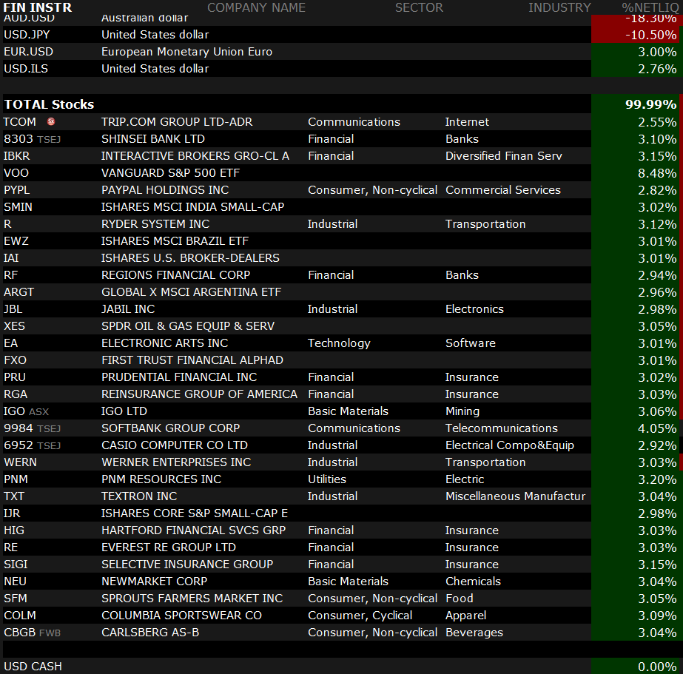The width and height of the screenshot is (683, 674).
Task: Sort by the COMPANY NAME column header
Action: click(x=256, y=7)
